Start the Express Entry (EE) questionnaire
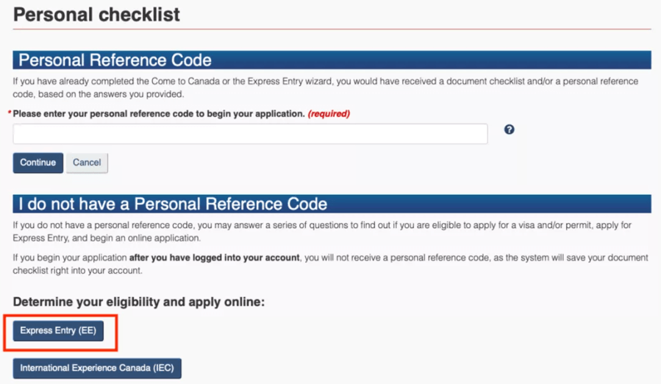Image resolution: width=661 pixels, height=384 pixels. 58,331
